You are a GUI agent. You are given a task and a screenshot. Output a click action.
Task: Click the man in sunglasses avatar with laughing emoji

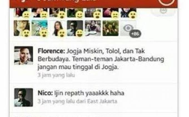(x=75, y=28)
